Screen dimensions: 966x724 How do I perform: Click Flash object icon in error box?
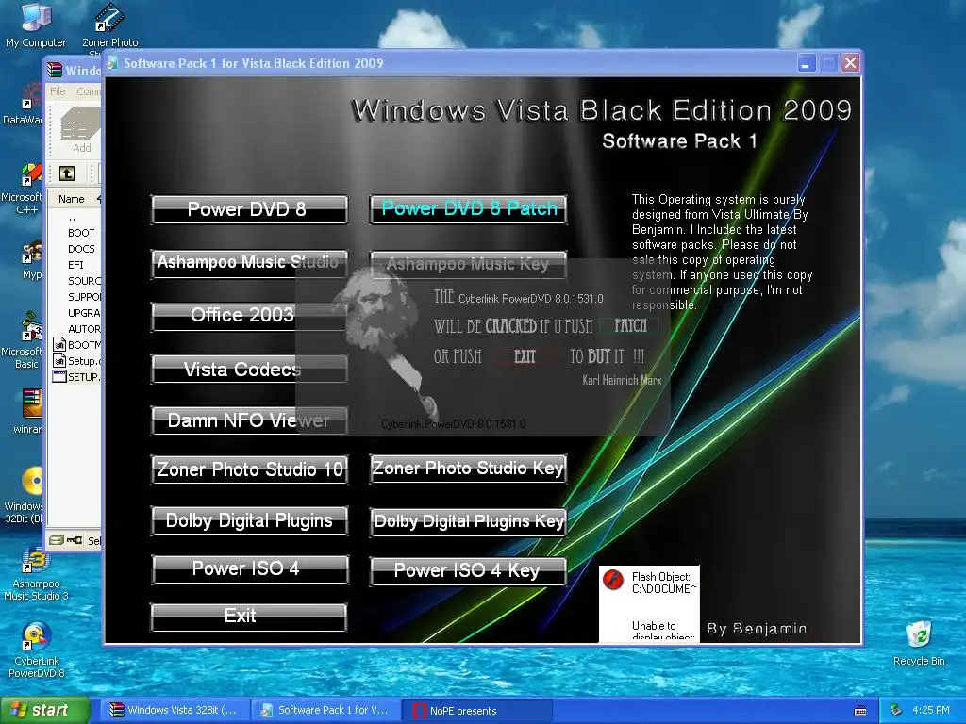tap(613, 580)
